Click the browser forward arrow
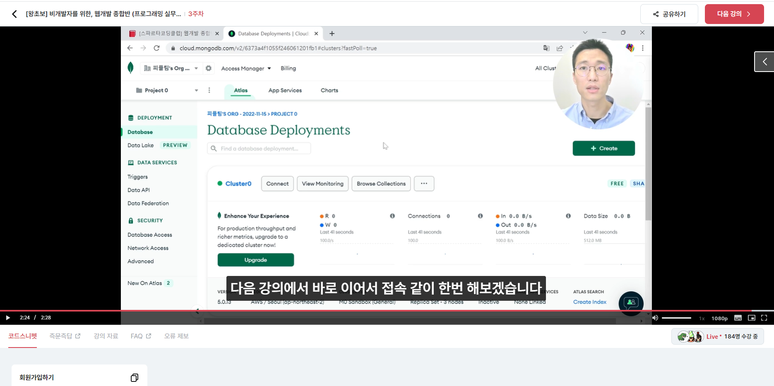The width and height of the screenshot is (774, 386). [x=143, y=48]
